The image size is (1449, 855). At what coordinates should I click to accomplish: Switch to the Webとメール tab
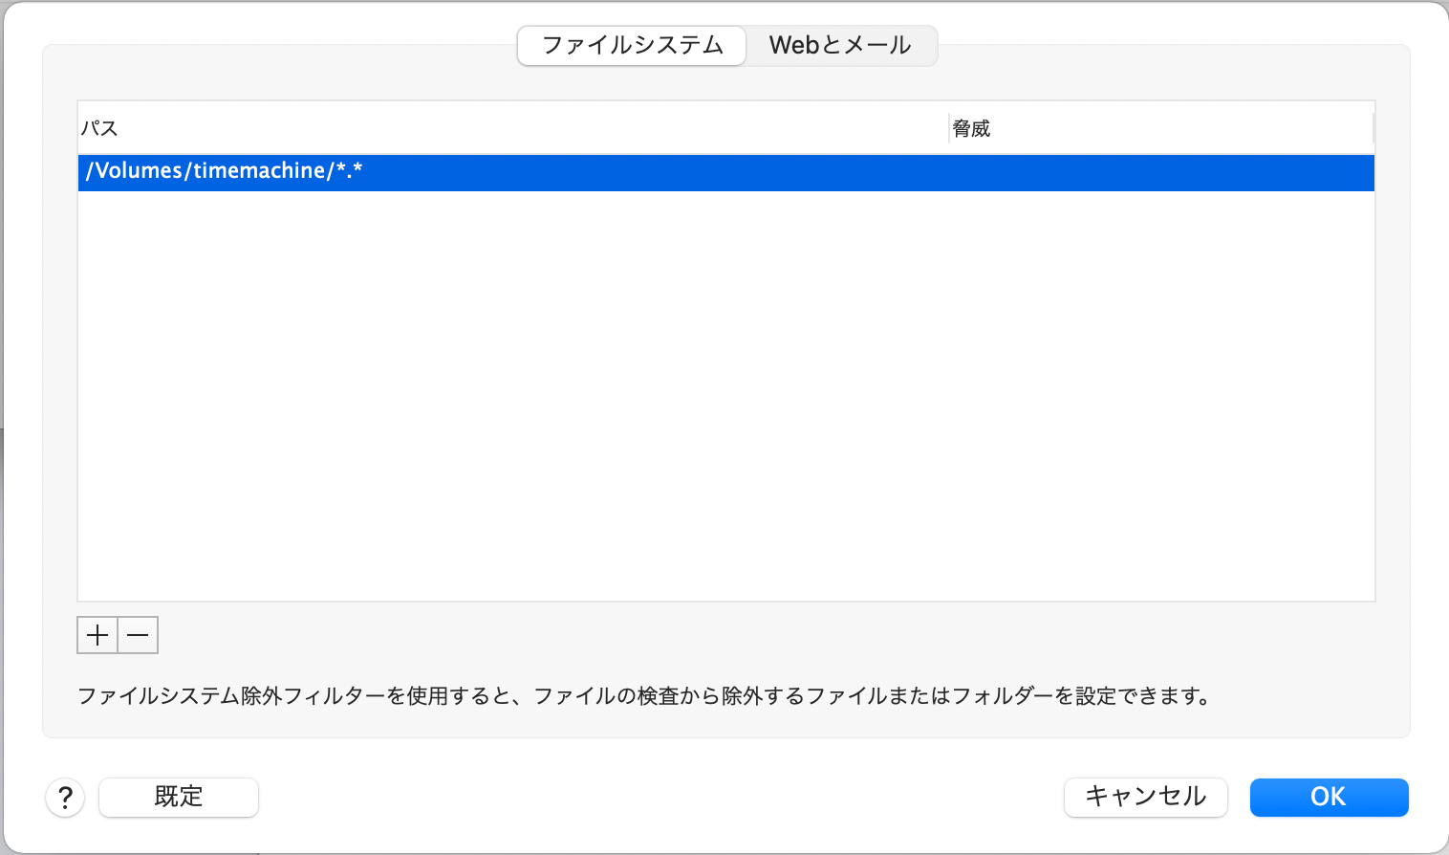[840, 45]
